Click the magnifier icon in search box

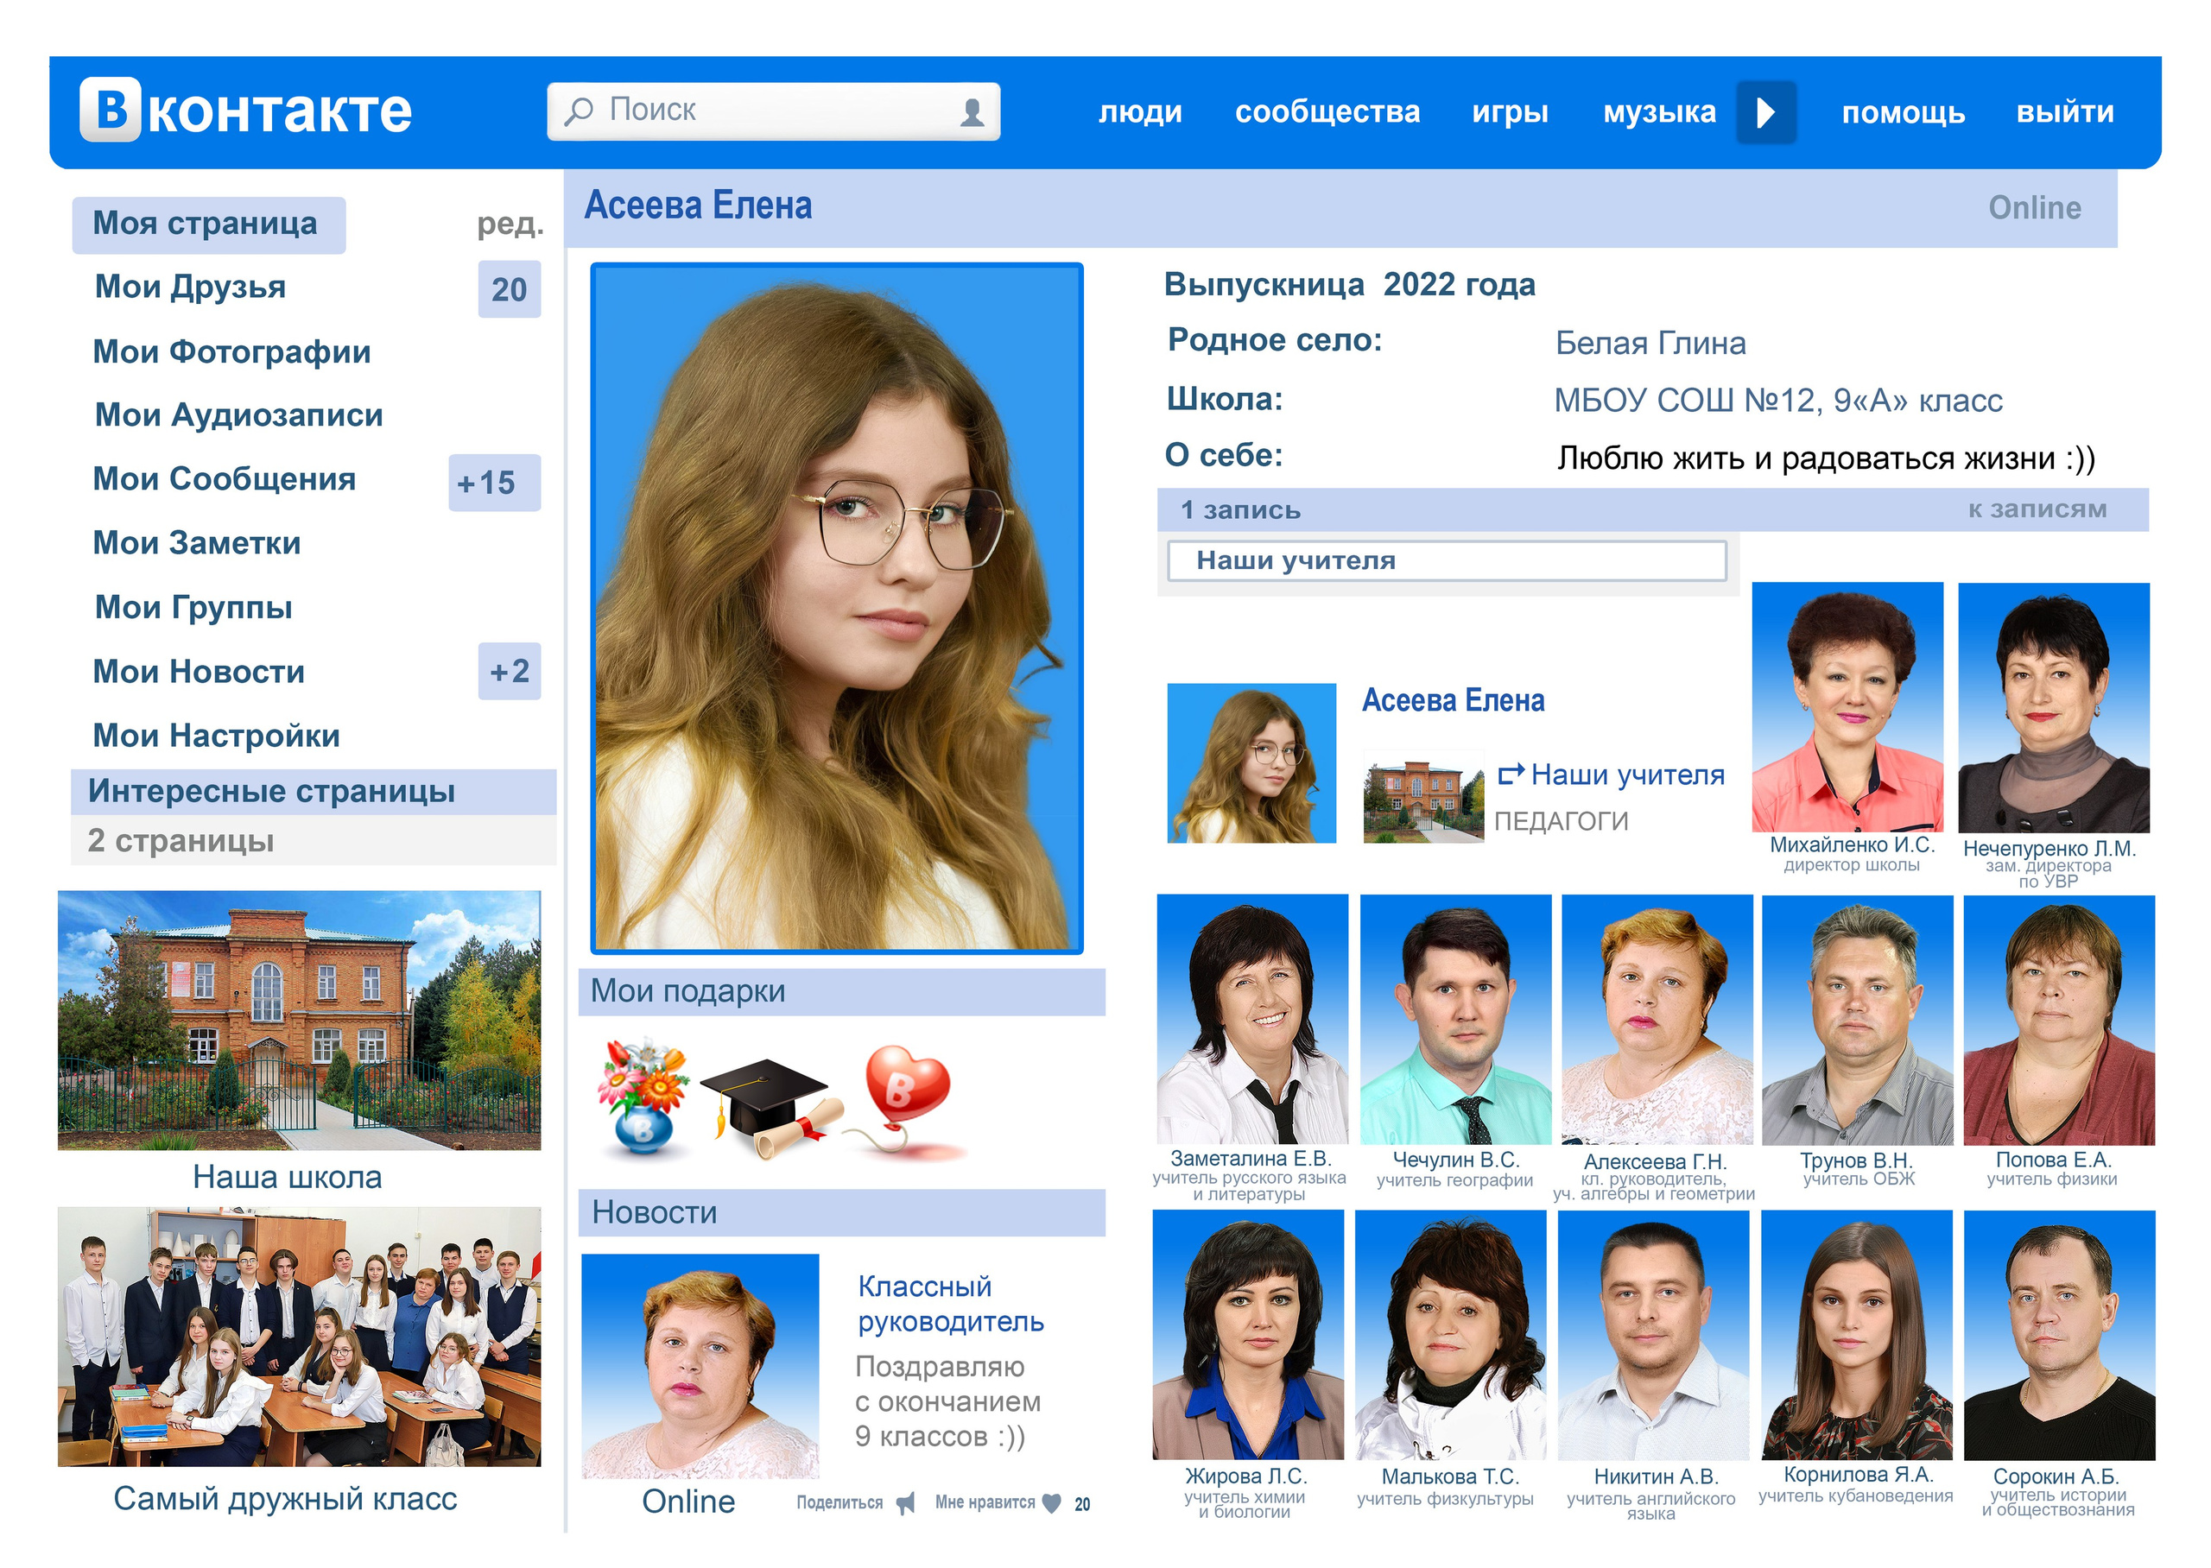point(579,111)
